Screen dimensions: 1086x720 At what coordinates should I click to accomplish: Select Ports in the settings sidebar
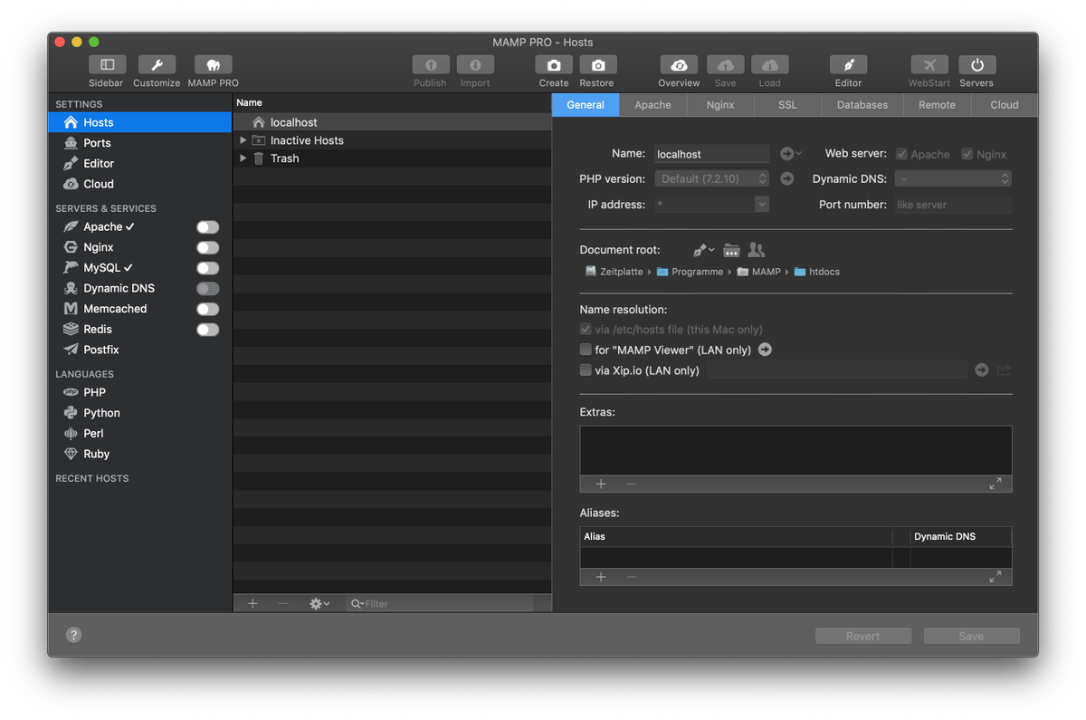coord(140,143)
